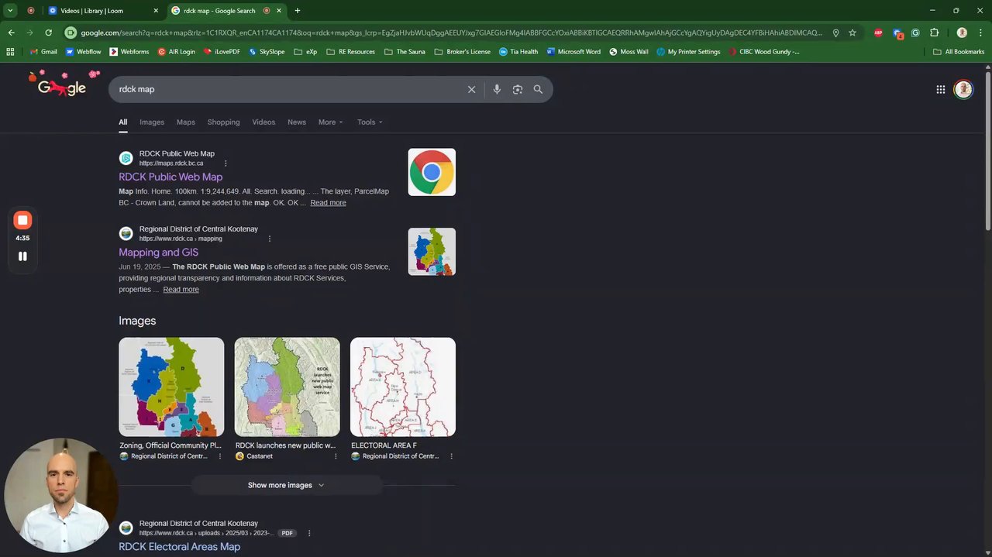The width and height of the screenshot is (992, 557).
Task: Open the Webflow bookmark
Action: [83, 52]
